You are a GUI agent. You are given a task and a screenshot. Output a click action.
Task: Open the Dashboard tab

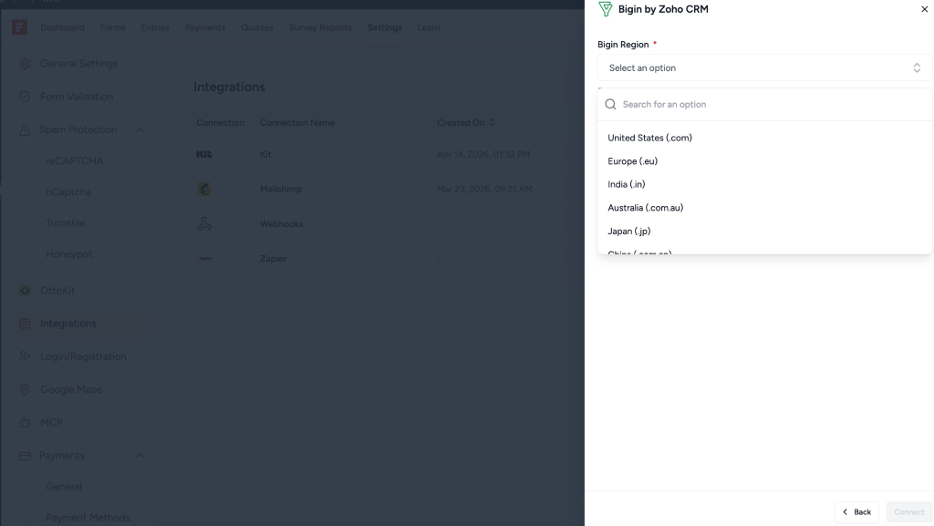pos(62,27)
